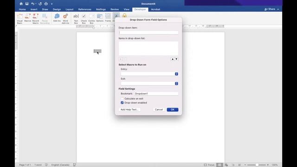Confirm the dialog with OK

click(x=173, y=109)
